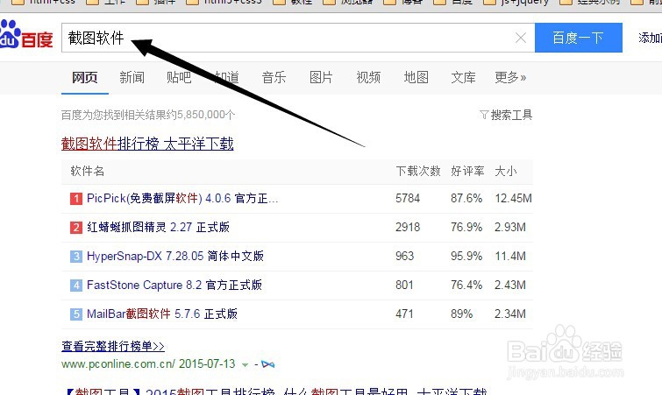Open PicPick 4.0.6 download link
This screenshot has width=662, height=395.
pyautogui.click(x=182, y=198)
